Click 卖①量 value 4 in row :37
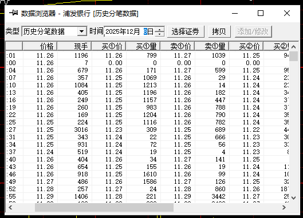 [x=223, y=152]
